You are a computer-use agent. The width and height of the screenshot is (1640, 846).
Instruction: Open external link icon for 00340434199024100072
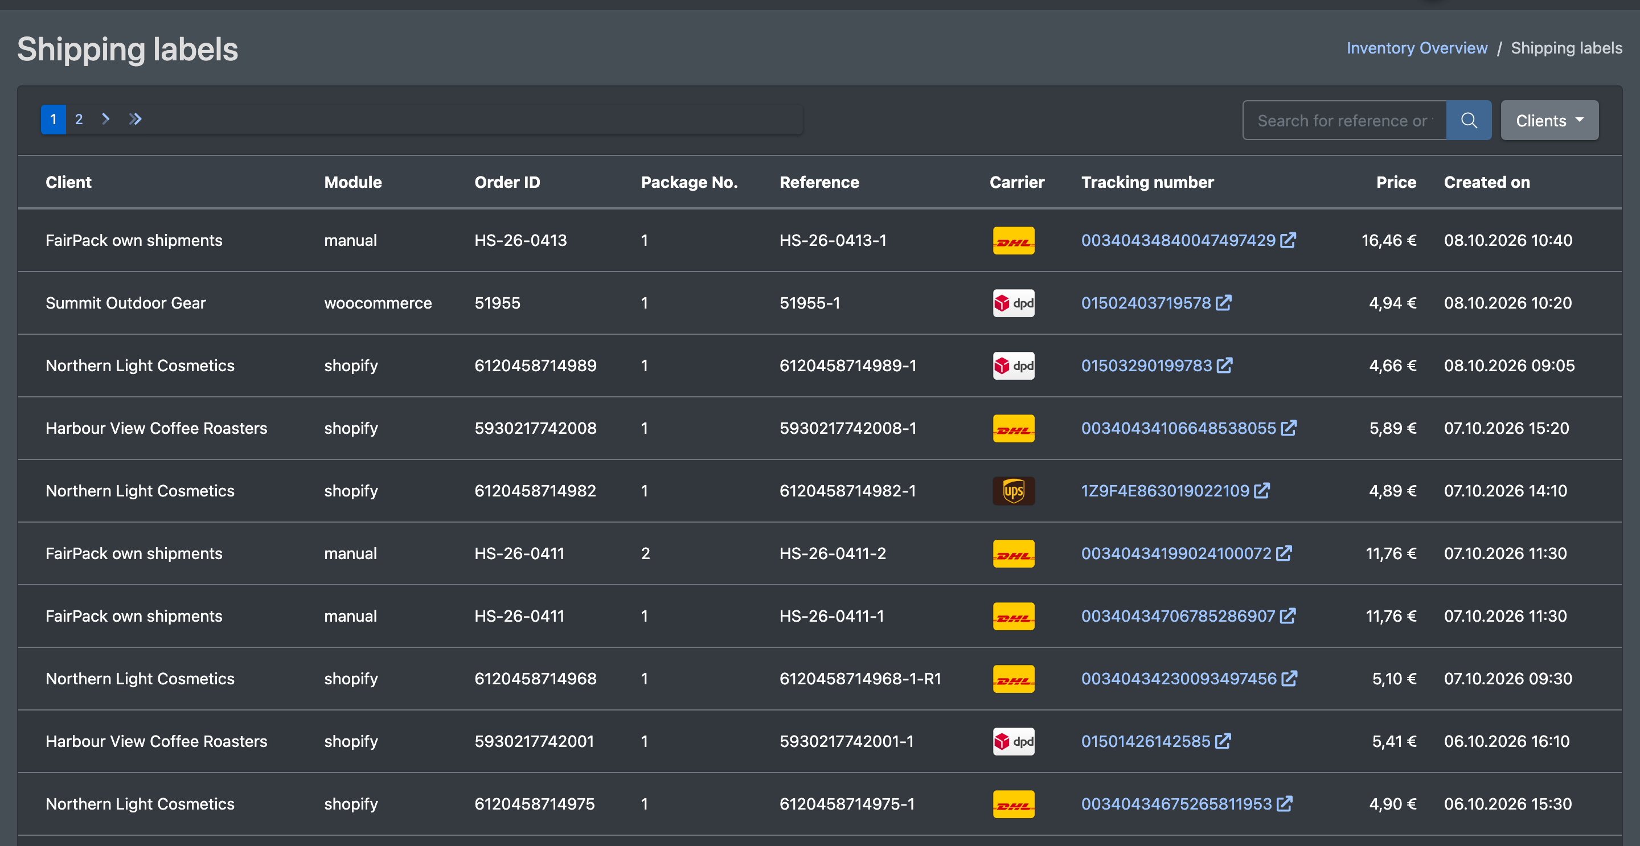1284,553
